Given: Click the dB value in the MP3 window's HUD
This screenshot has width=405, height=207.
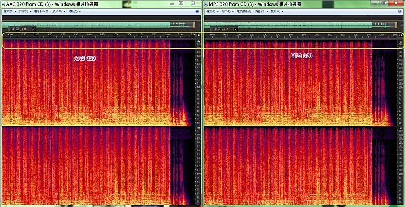Looking at the screenshot, I should [226, 29].
